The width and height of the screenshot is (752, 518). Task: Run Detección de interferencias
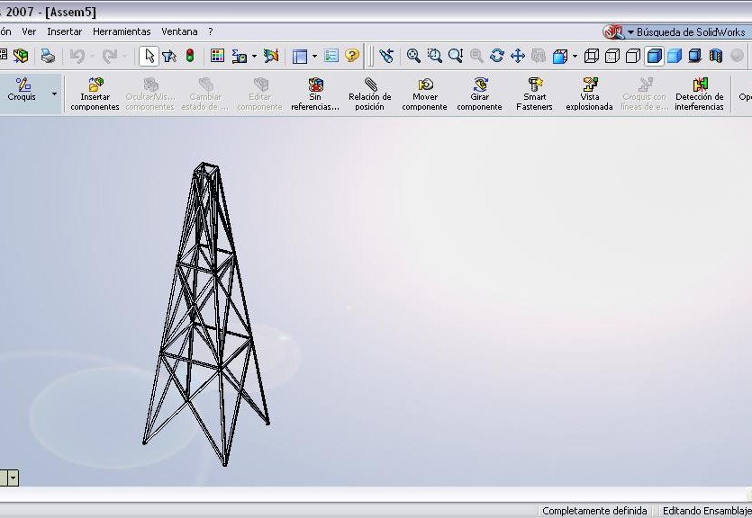click(699, 94)
